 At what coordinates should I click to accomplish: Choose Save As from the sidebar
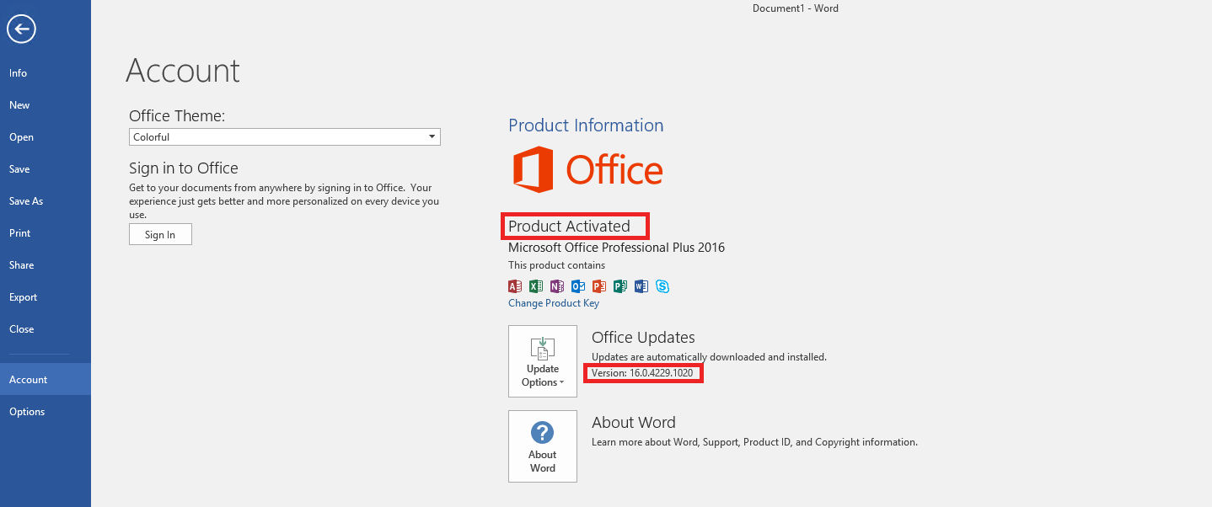click(x=46, y=201)
